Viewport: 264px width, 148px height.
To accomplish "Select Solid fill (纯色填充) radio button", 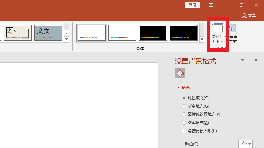I will click(184, 98).
